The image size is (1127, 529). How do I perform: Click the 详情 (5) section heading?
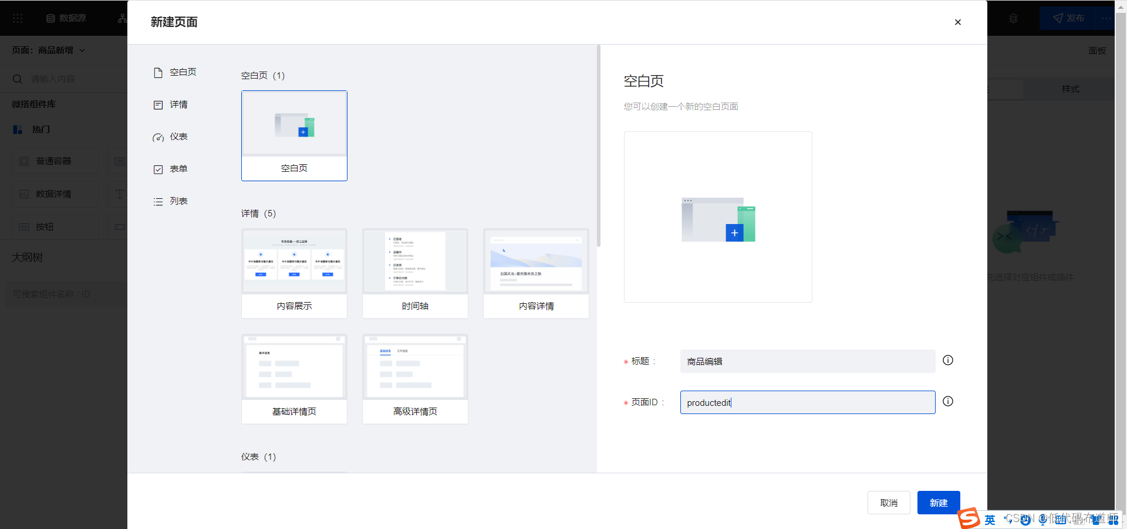click(x=259, y=213)
